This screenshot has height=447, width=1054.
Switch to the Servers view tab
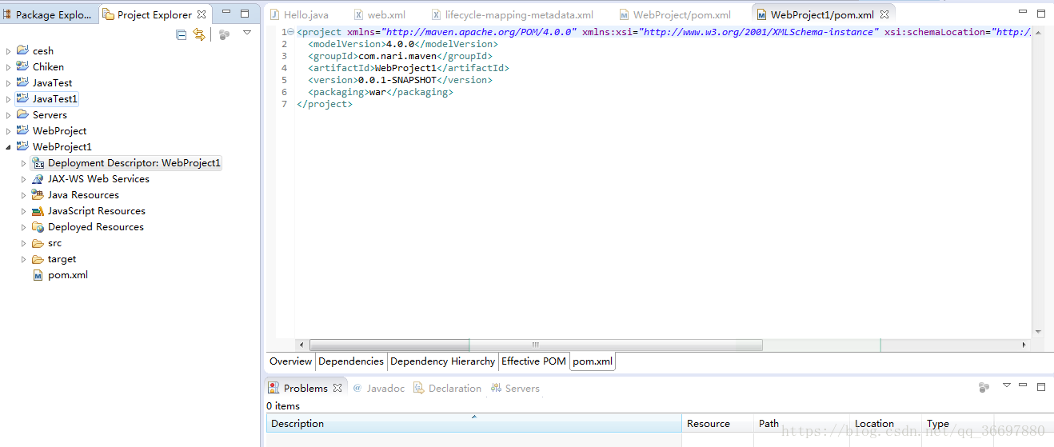click(514, 388)
